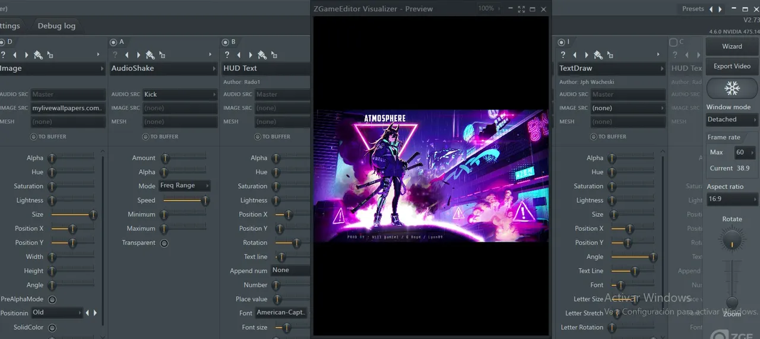
Task: Open the mylivewallpapers.com image source field
Action: click(68, 108)
